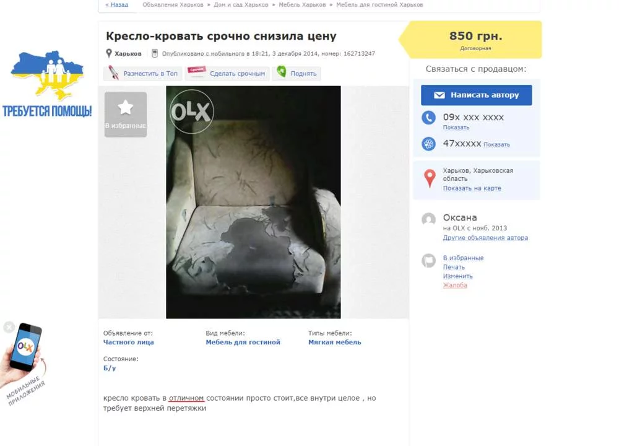Close the mobile apps promo banner
This screenshot has width=619, height=446.
(9, 327)
